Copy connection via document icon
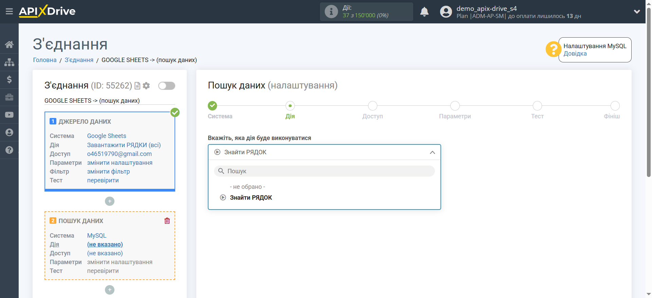Viewport: 652px width, 298px height. pyautogui.click(x=137, y=86)
